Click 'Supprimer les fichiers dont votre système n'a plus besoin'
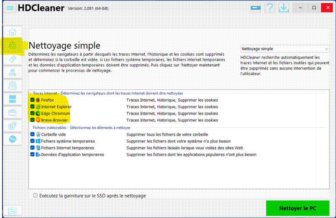Image resolution: width=336 pixels, height=218 pixels. 179,141
